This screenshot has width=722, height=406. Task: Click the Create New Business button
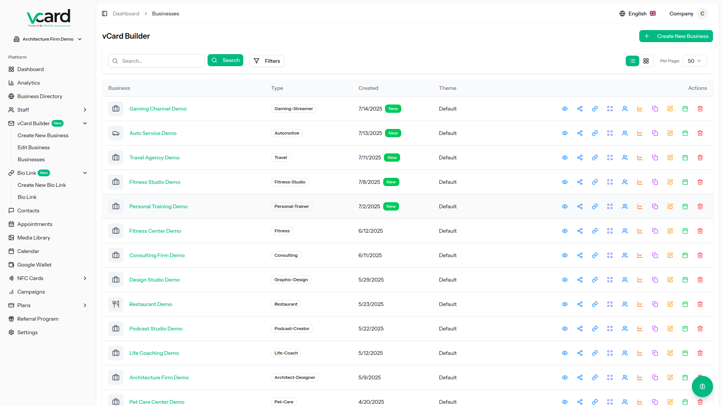pos(676,36)
